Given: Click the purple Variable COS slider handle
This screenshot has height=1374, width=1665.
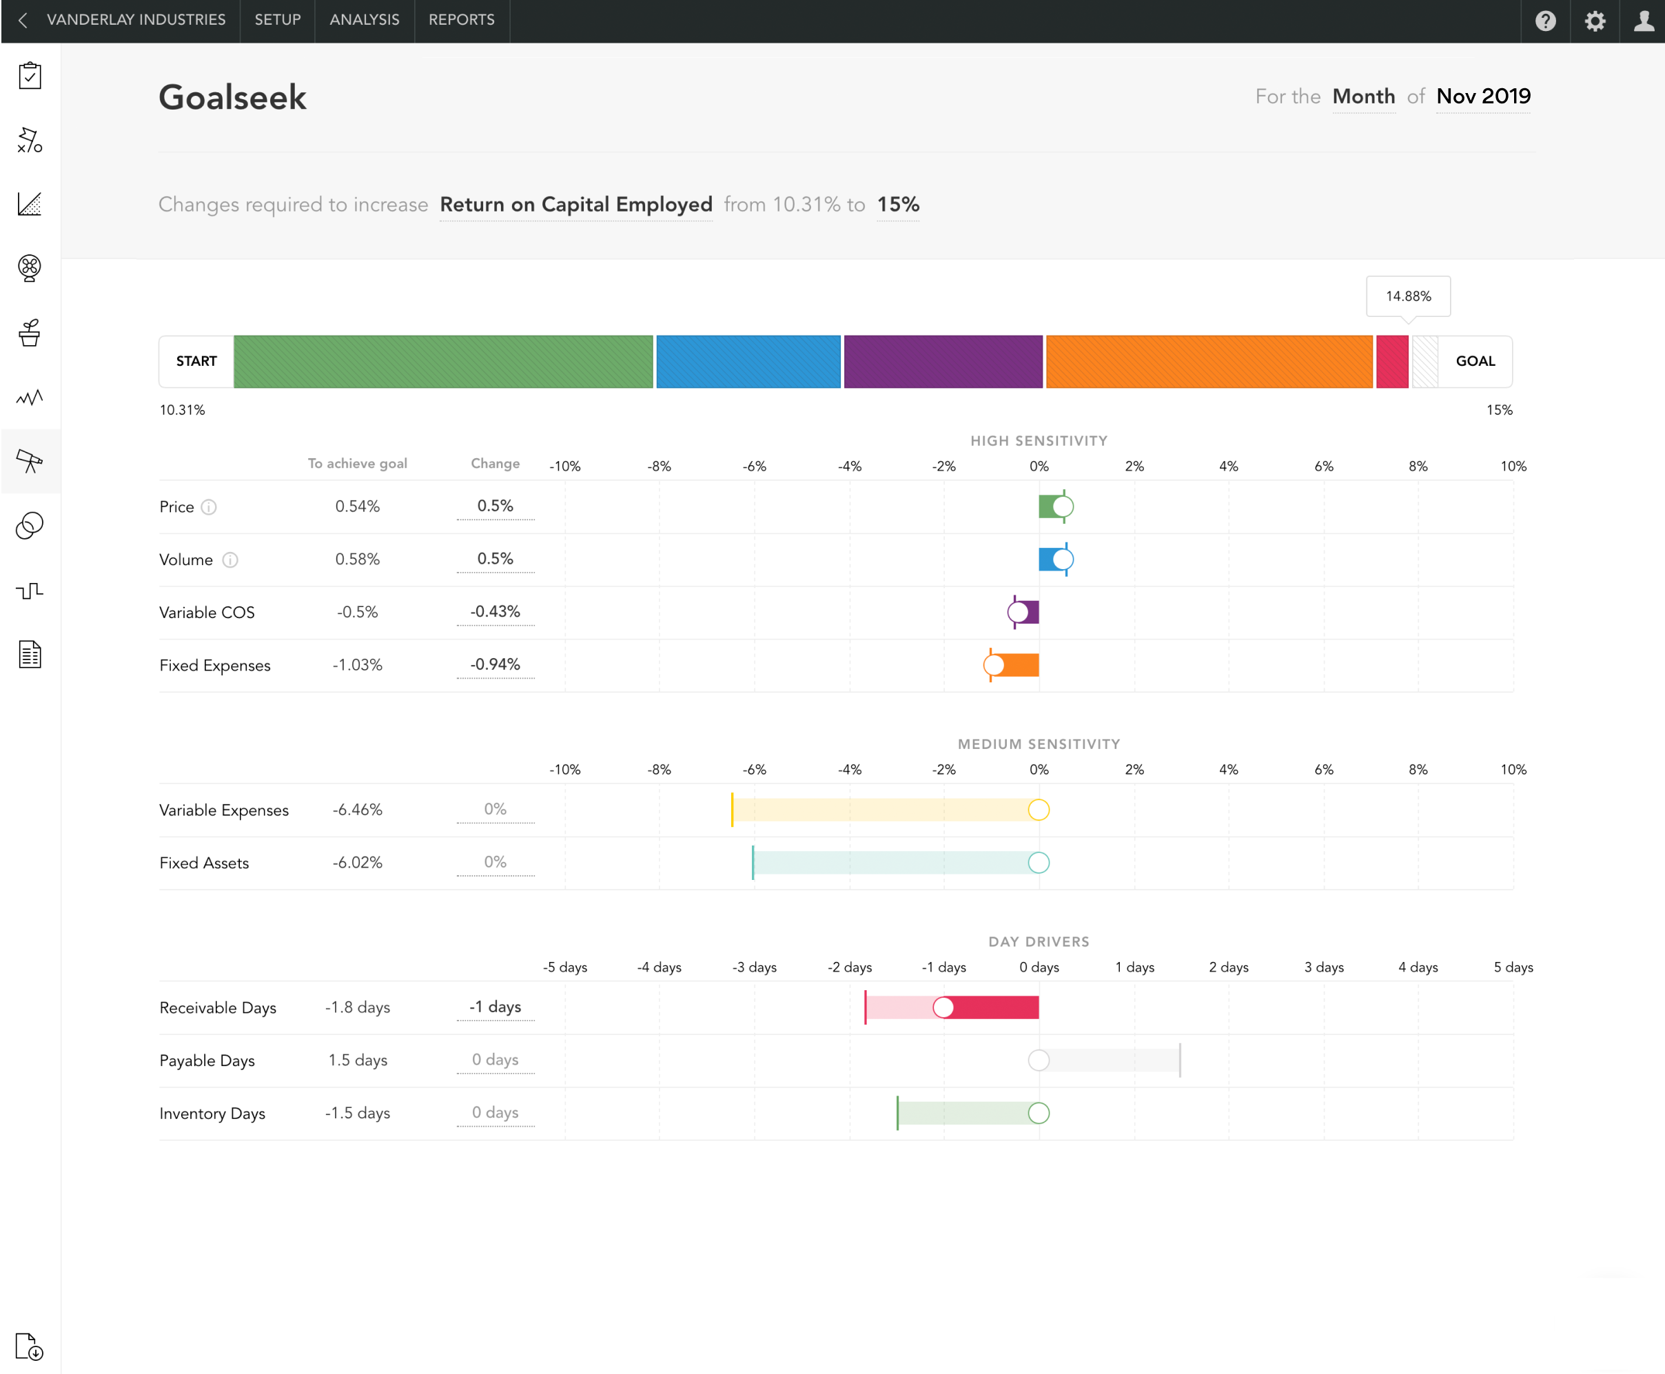Looking at the screenshot, I should click(1019, 613).
